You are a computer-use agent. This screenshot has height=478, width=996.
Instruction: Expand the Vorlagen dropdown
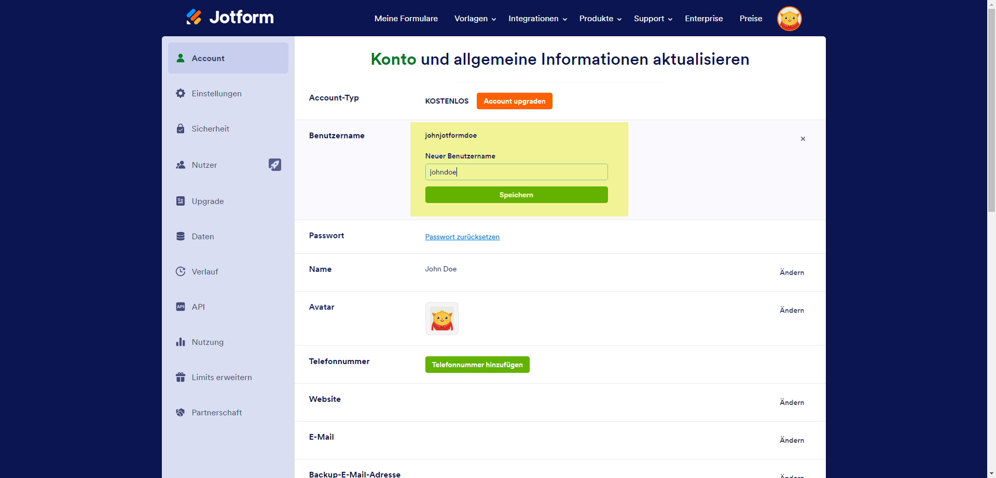475,19
